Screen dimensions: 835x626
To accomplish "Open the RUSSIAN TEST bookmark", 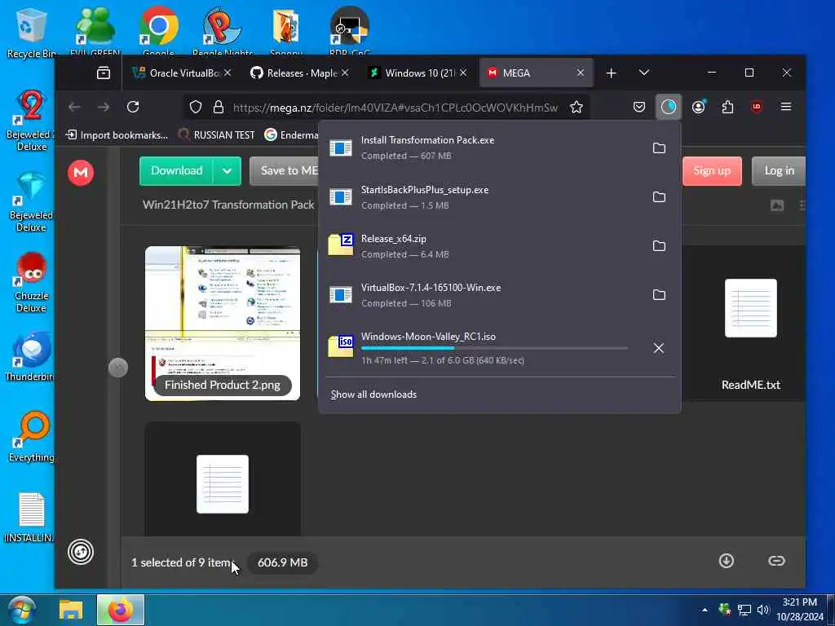I will click(x=216, y=135).
